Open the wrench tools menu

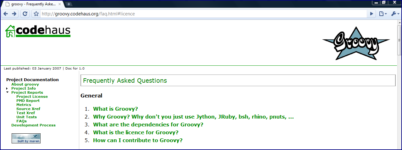click(x=395, y=14)
